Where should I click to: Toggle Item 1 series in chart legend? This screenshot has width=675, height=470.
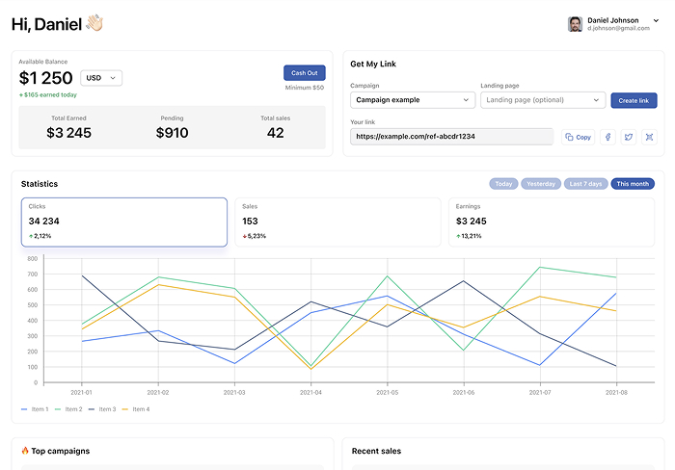pyautogui.click(x=35, y=409)
